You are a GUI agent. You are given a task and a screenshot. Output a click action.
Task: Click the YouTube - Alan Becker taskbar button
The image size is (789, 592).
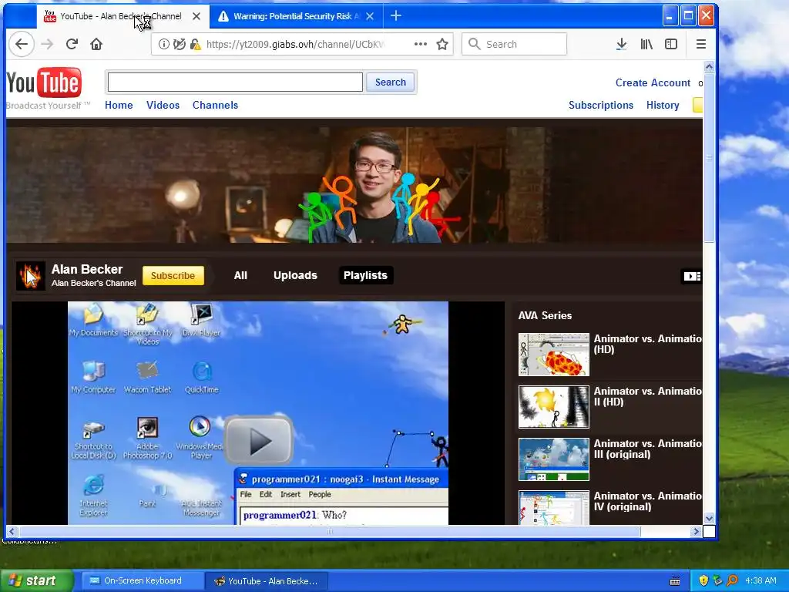[x=267, y=581]
